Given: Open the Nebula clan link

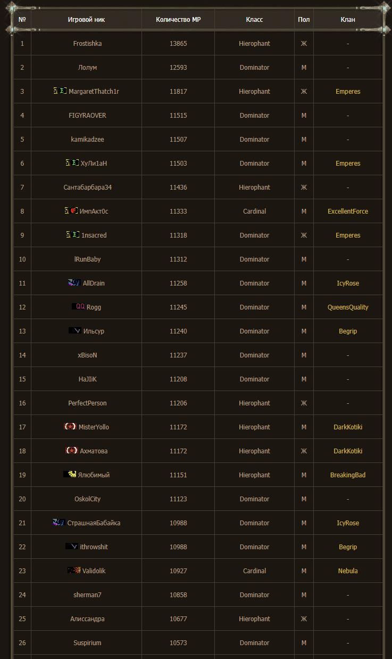Looking at the screenshot, I should (x=348, y=571).
